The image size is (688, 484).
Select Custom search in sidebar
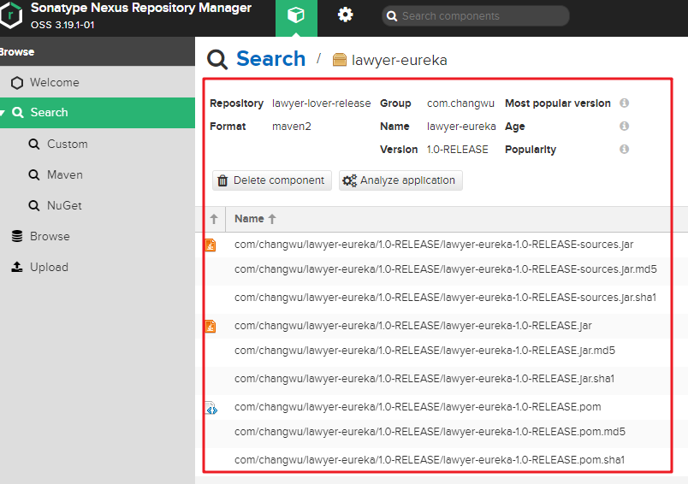pos(67,144)
